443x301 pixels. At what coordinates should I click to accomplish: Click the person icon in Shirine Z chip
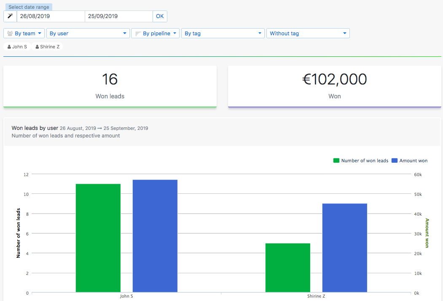38,47
